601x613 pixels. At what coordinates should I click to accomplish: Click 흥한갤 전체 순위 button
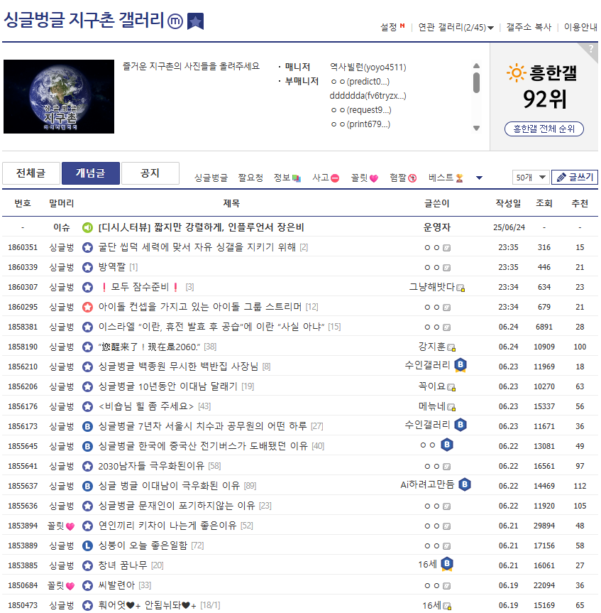(544, 129)
